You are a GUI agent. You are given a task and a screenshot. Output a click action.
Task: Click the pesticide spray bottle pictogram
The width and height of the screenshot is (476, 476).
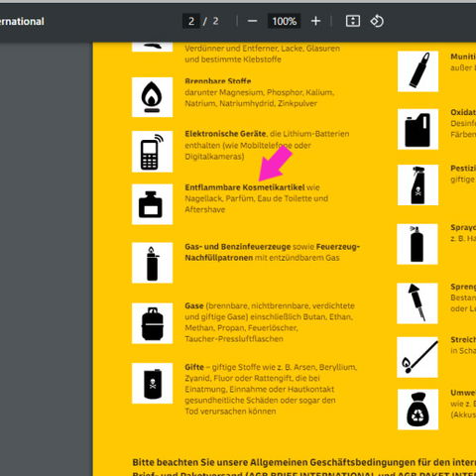417,185
